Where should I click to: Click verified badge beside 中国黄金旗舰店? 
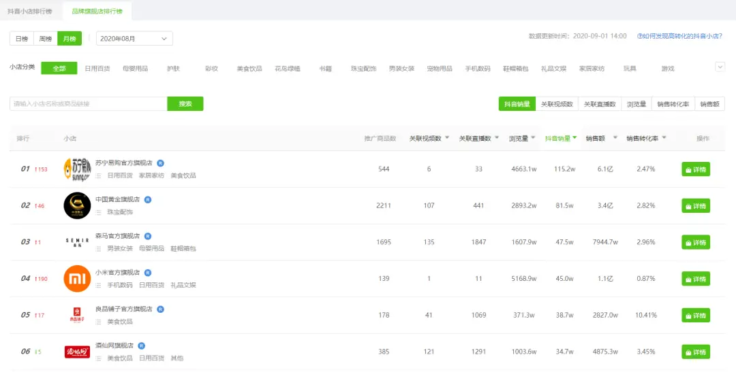tap(148, 199)
